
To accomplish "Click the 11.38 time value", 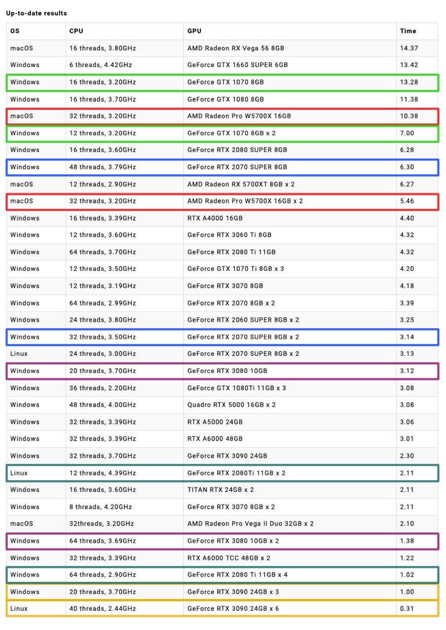I will 409,100.
